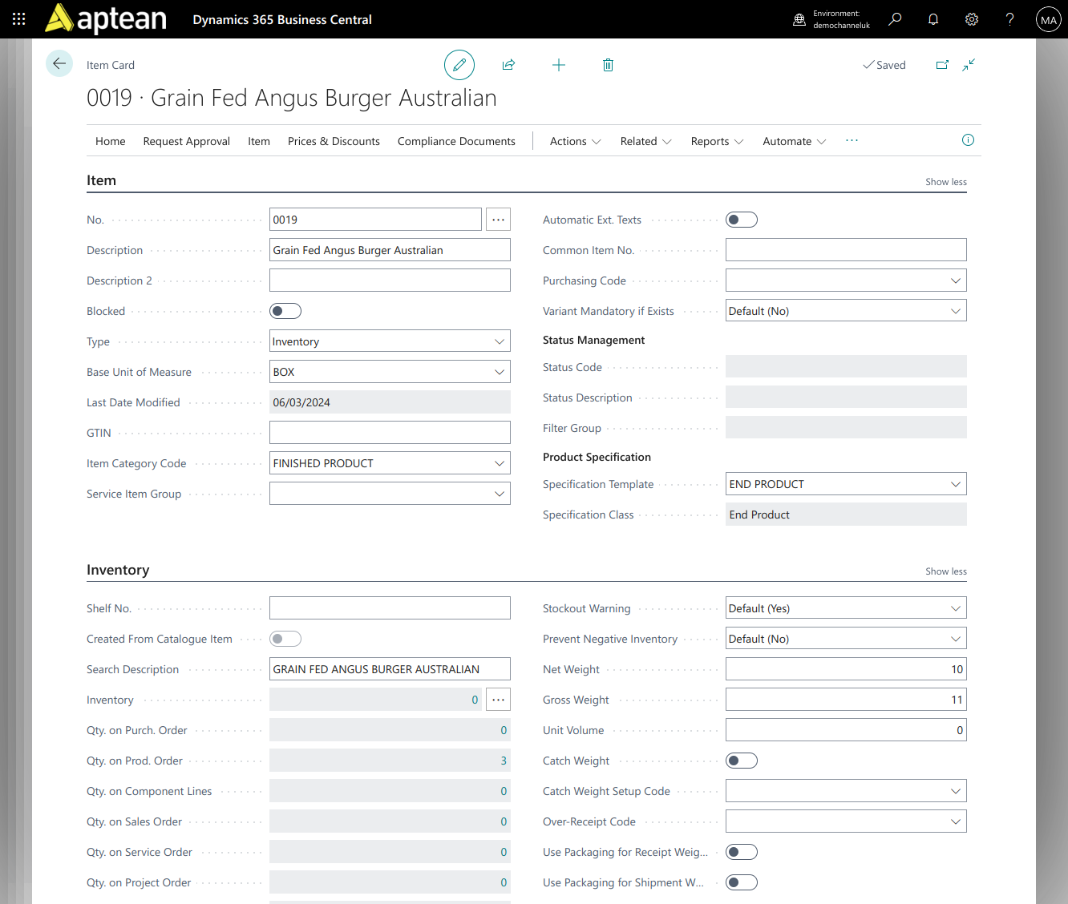Click the Common Item No. field
The height and width of the screenshot is (904, 1068).
point(846,250)
